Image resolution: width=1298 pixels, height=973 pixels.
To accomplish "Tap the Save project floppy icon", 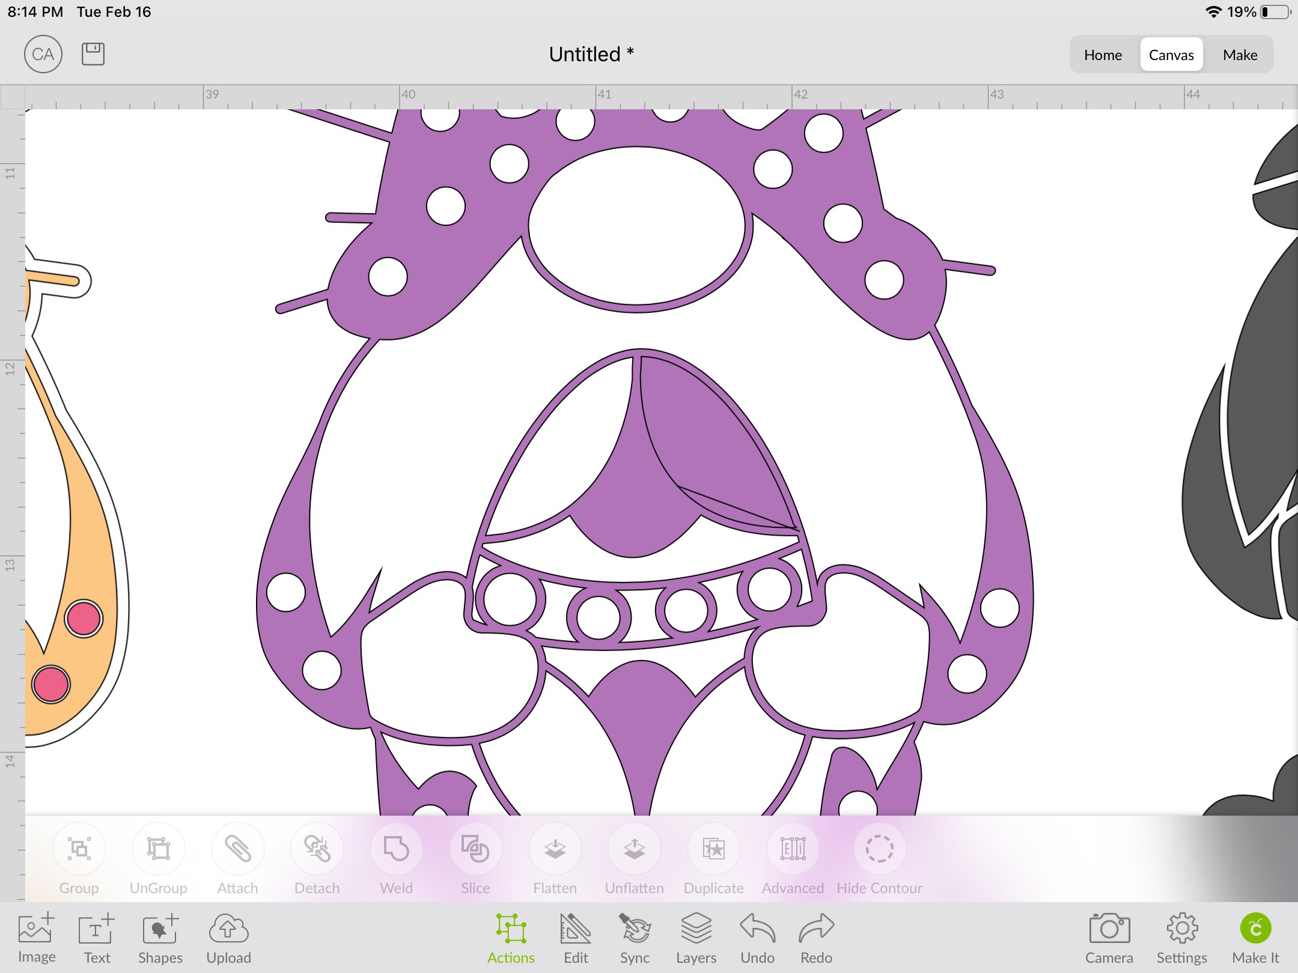I will pyautogui.click(x=93, y=54).
